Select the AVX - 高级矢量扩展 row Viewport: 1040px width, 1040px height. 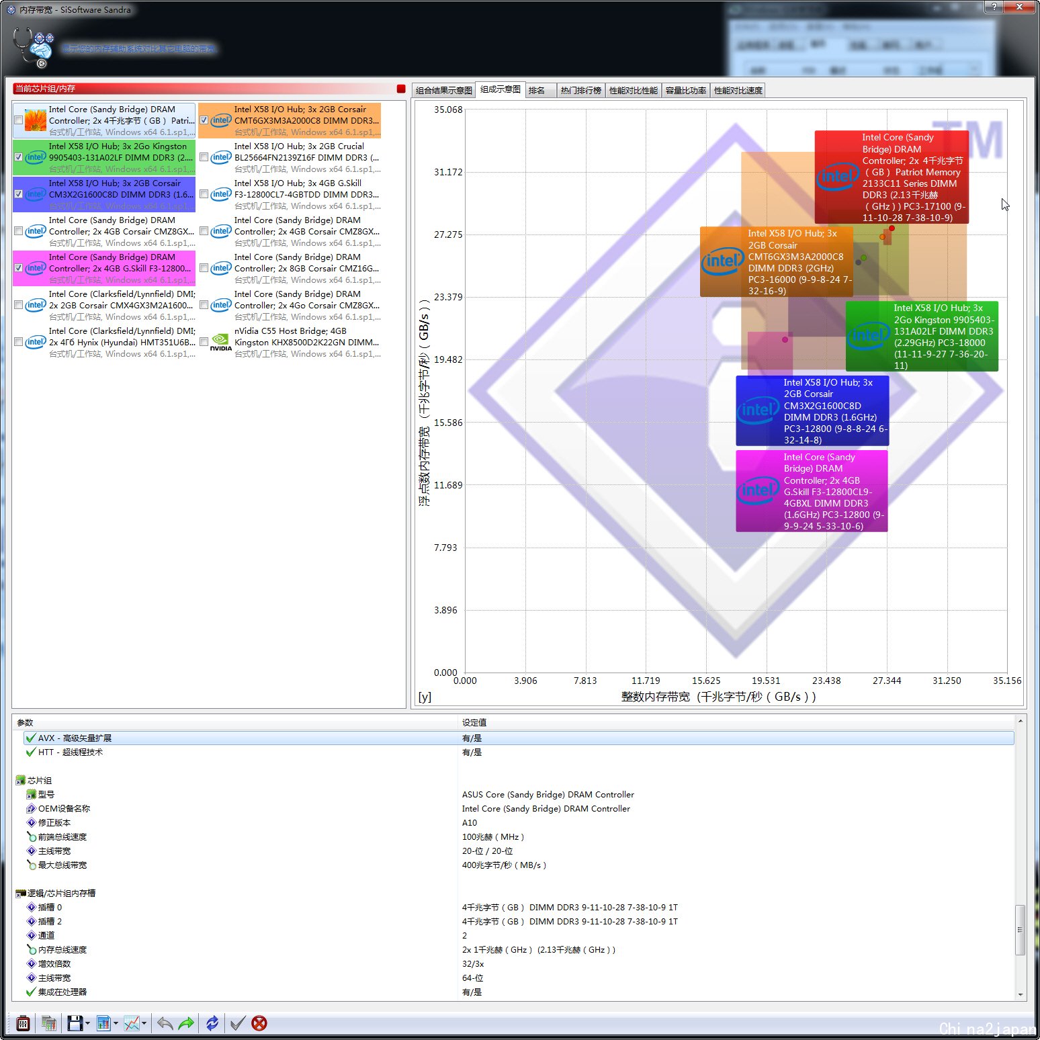point(519,738)
